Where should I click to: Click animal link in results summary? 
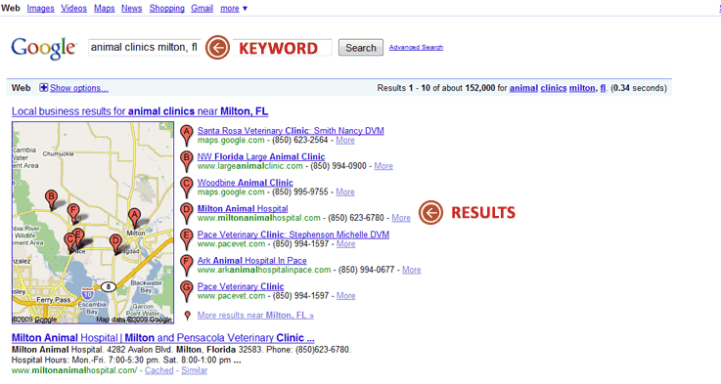(x=523, y=88)
